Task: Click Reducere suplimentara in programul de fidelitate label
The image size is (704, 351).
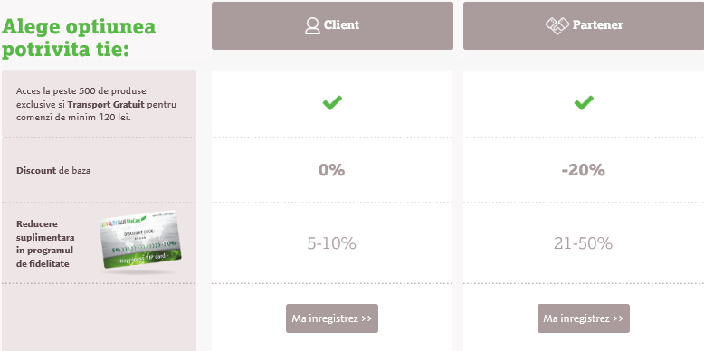Action: pos(45,243)
